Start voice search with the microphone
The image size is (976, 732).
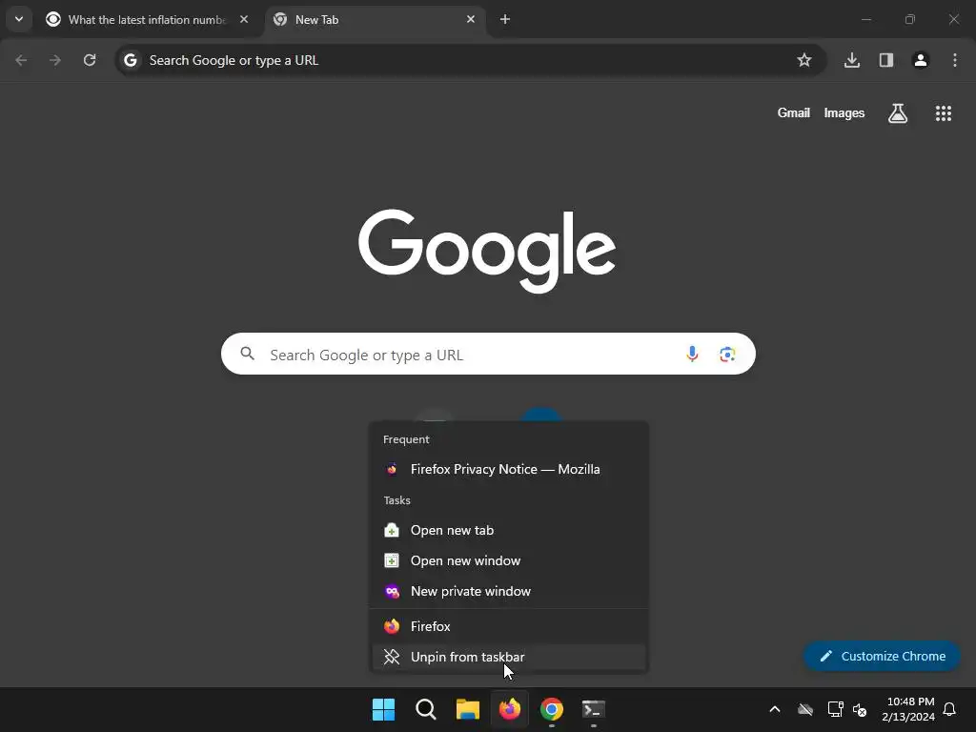coord(692,354)
